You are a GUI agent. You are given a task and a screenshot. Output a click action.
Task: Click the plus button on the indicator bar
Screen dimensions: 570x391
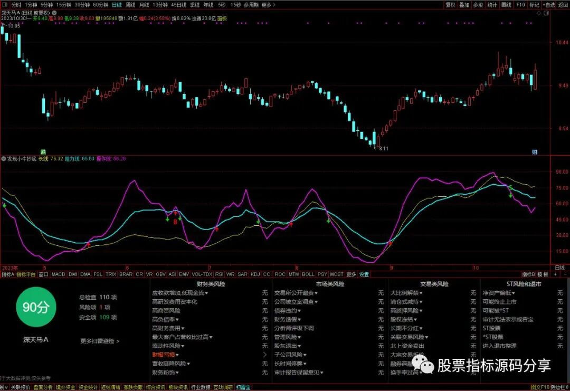555,274
